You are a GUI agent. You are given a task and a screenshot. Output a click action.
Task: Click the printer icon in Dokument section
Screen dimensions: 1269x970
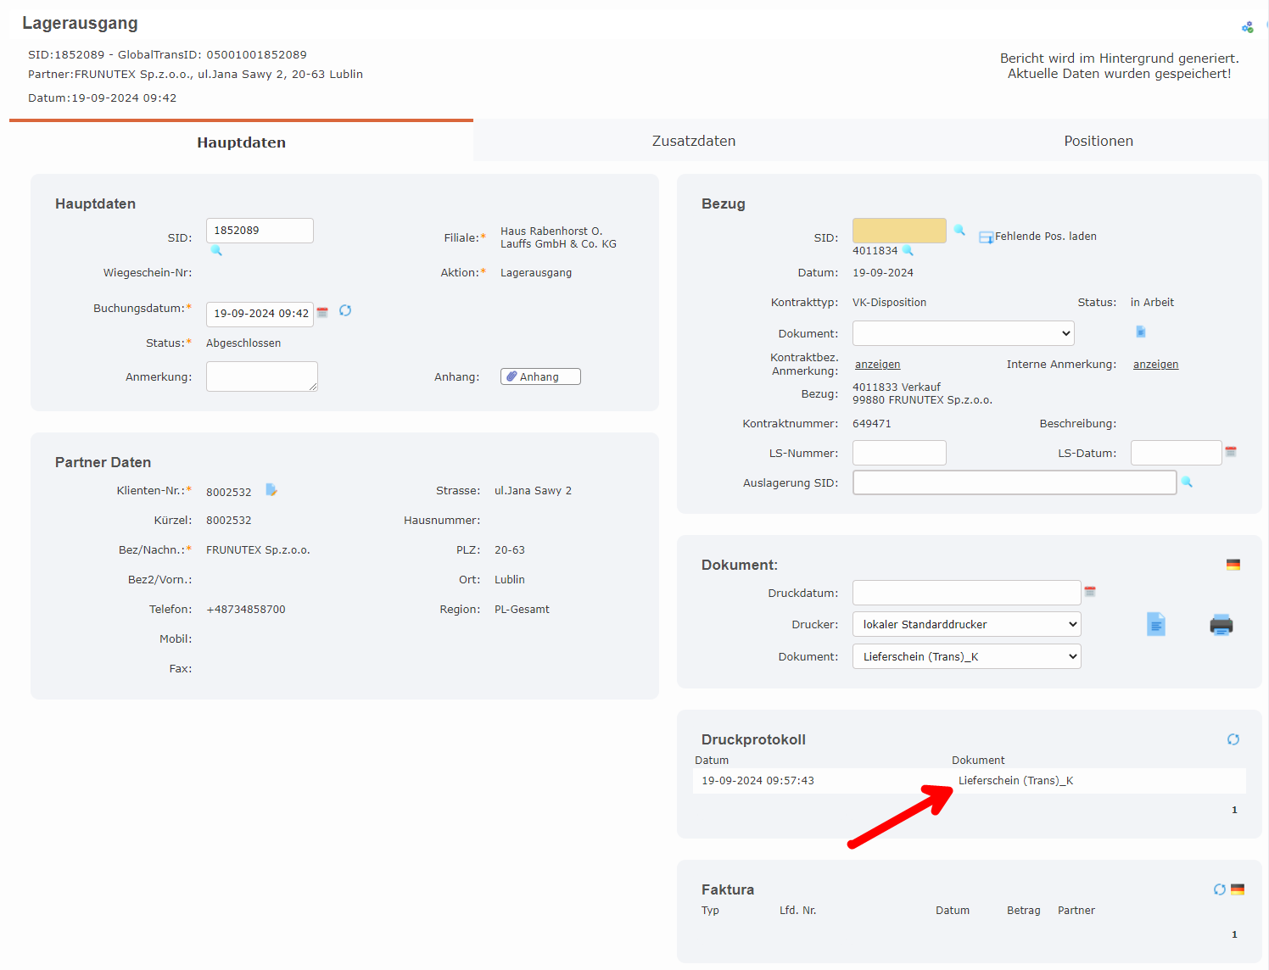point(1221,625)
